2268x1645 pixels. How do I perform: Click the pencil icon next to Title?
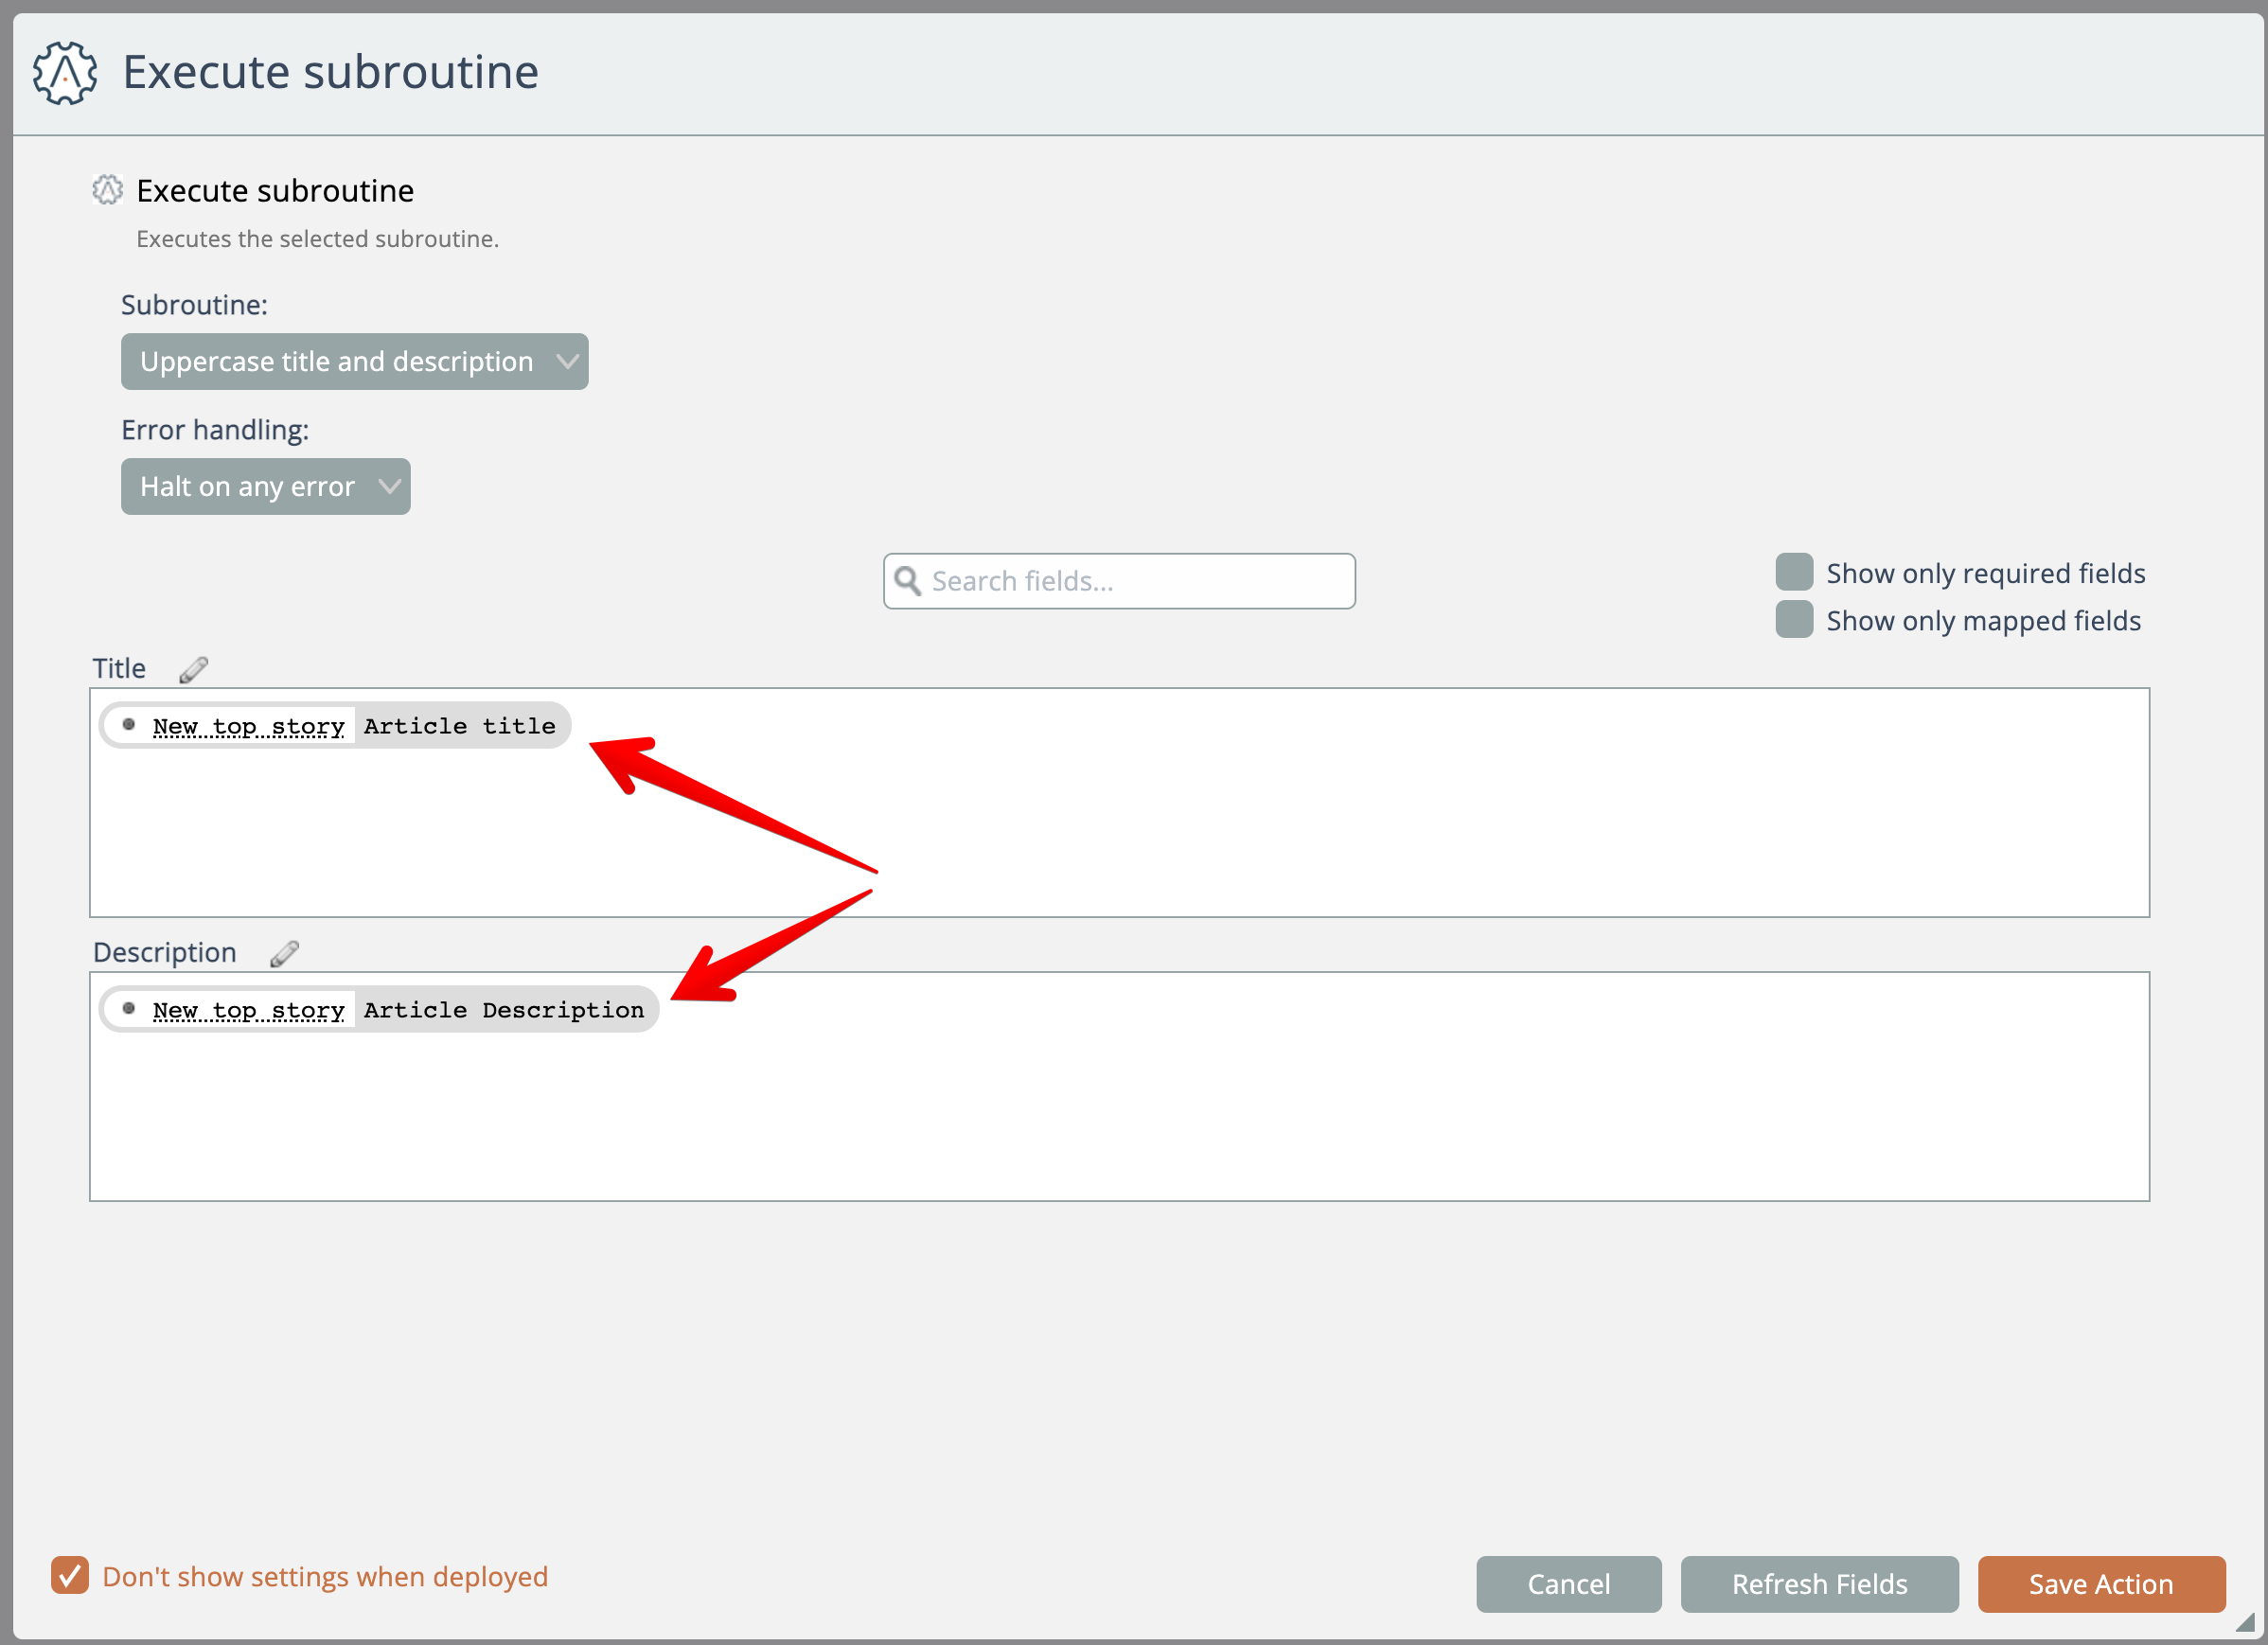click(193, 669)
